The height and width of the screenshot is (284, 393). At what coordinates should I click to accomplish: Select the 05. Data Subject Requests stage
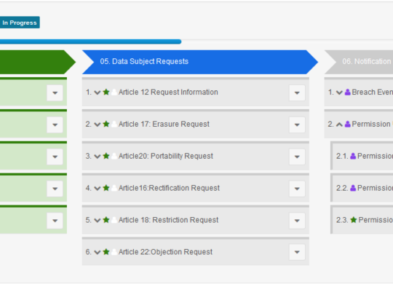tap(200, 62)
